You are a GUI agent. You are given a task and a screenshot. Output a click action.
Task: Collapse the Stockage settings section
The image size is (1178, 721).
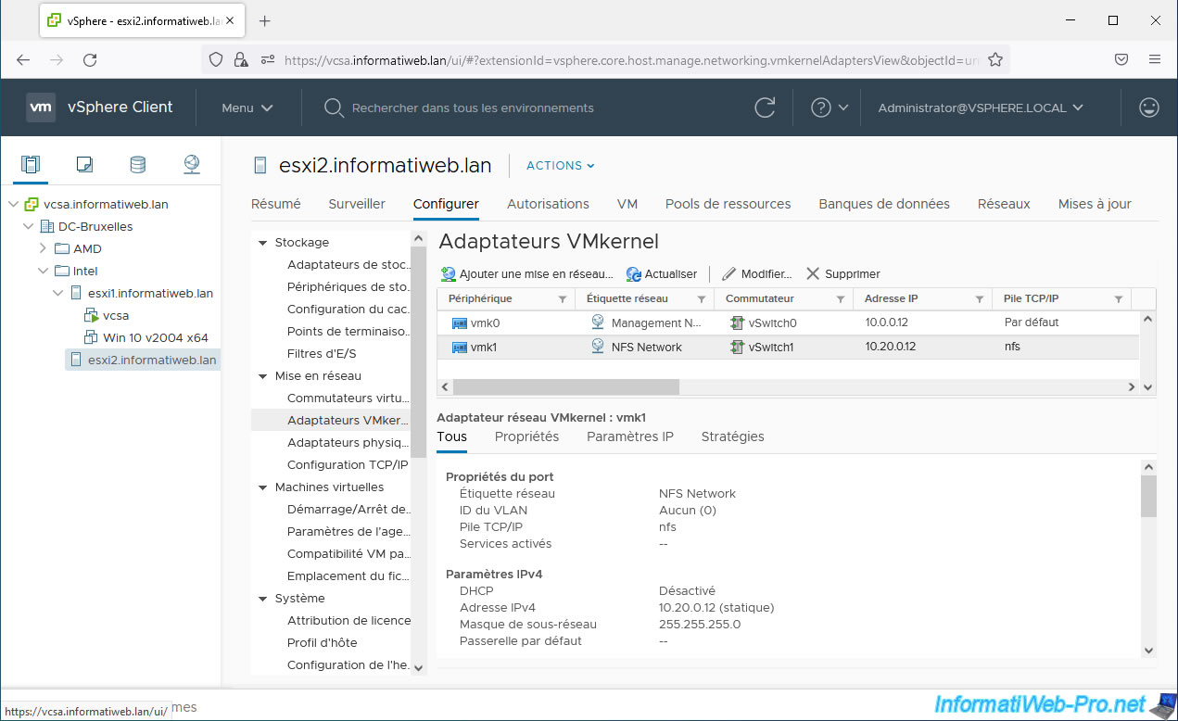tap(262, 243)
